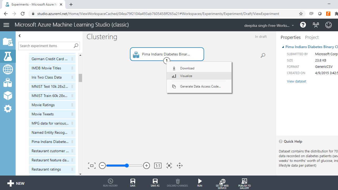
Task: Click the Quick Help question icon
Action: point(281,141)
